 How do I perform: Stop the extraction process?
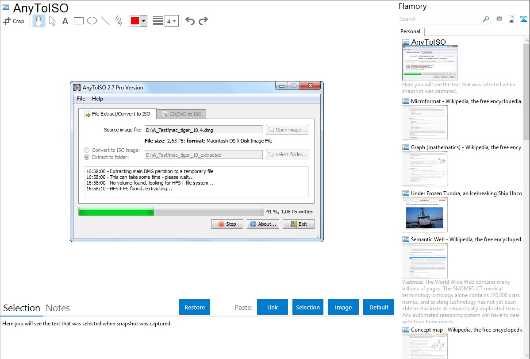tap(227, 224)
